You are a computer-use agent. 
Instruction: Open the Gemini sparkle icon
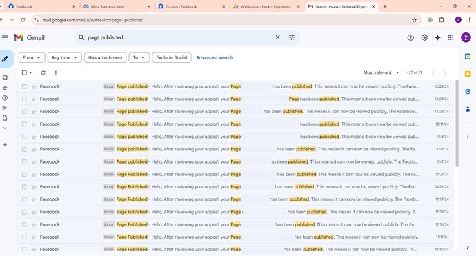click(x=437, y=37)
